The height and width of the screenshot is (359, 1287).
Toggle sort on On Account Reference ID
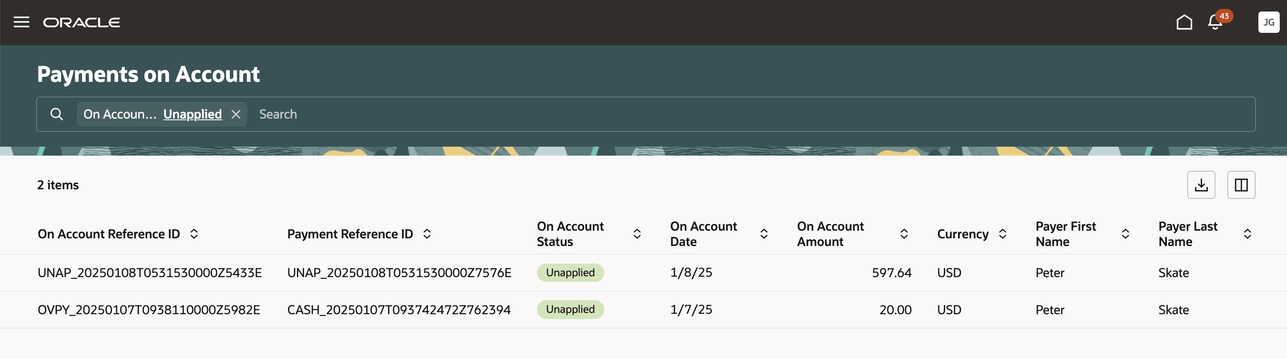click(194, 233)
